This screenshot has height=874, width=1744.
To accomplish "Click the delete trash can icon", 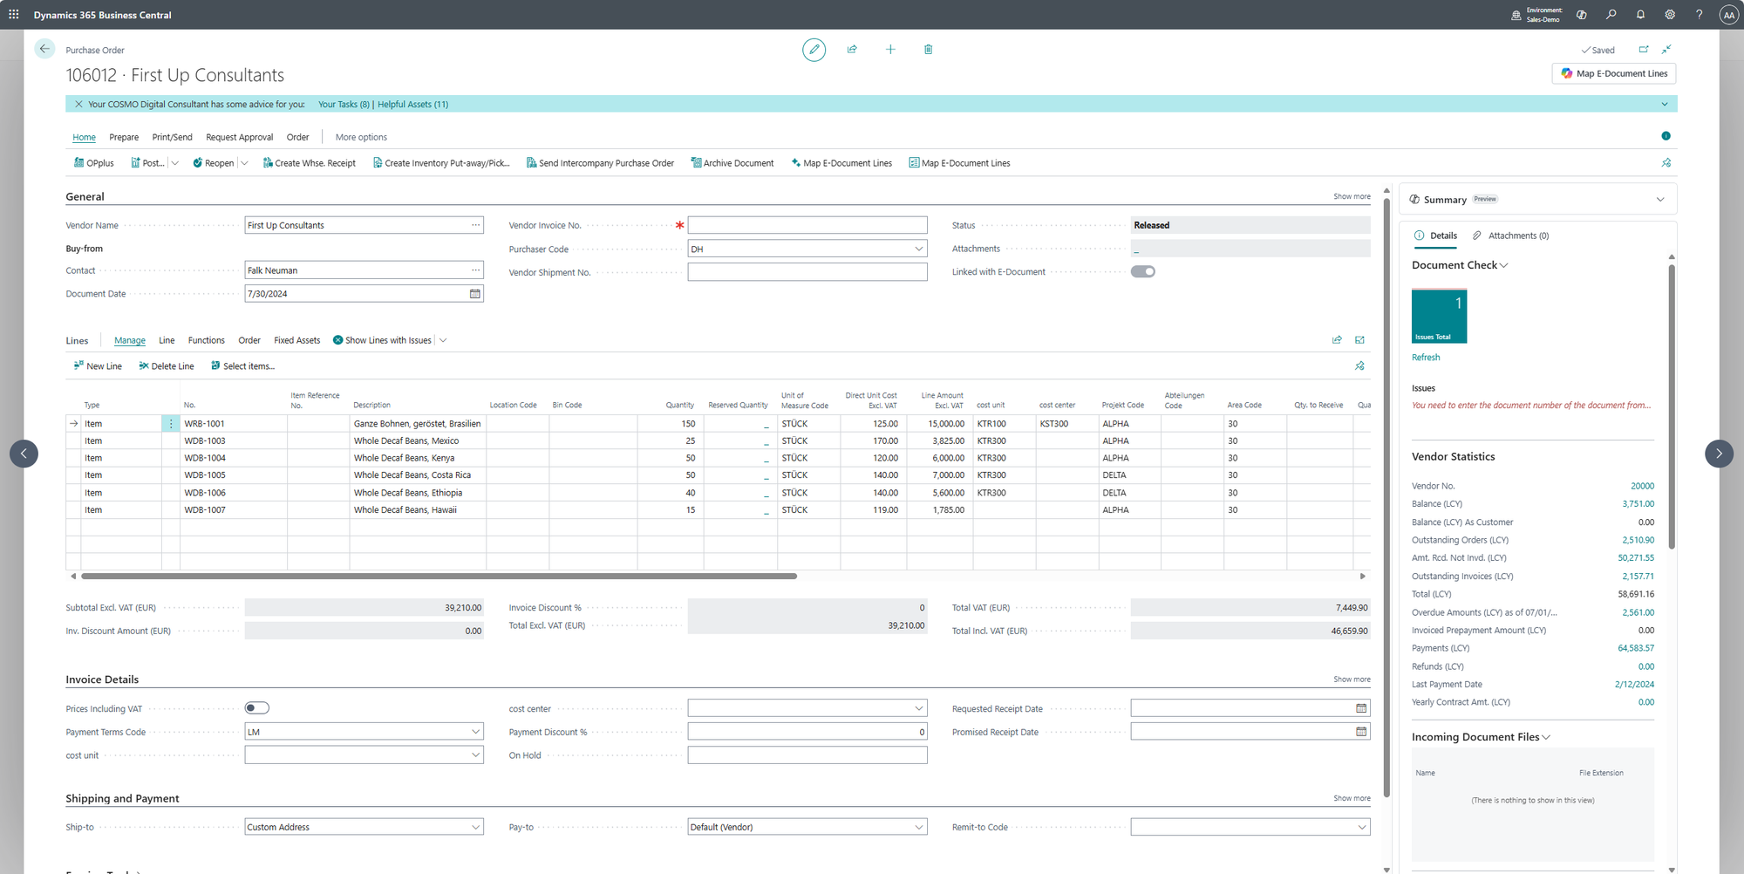I will point(928,50).
